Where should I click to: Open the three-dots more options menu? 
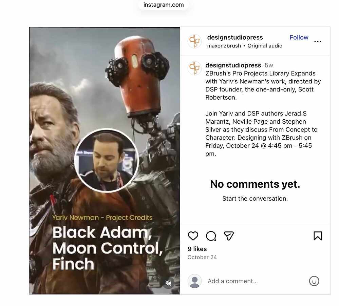pyautogui.click(x=318, y=41)
